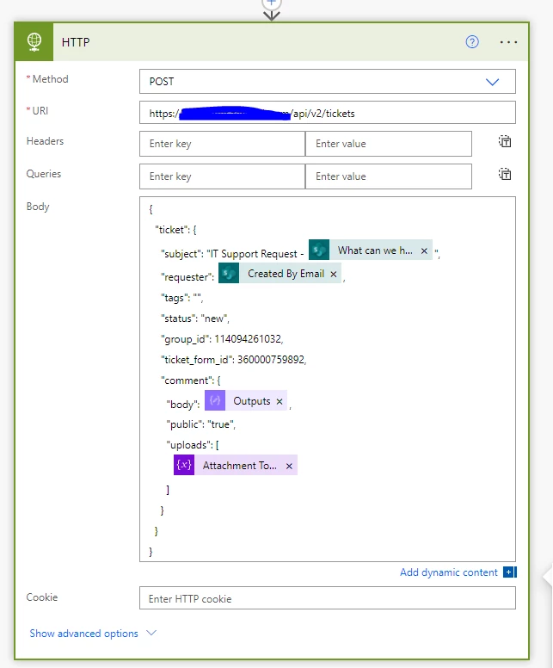Click the Headers 'Enter value' field
The width and height of the screenshot is (553, 668).
tap(389, 144)
